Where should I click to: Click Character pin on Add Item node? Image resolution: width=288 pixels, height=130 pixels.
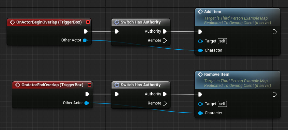point(200,50)
